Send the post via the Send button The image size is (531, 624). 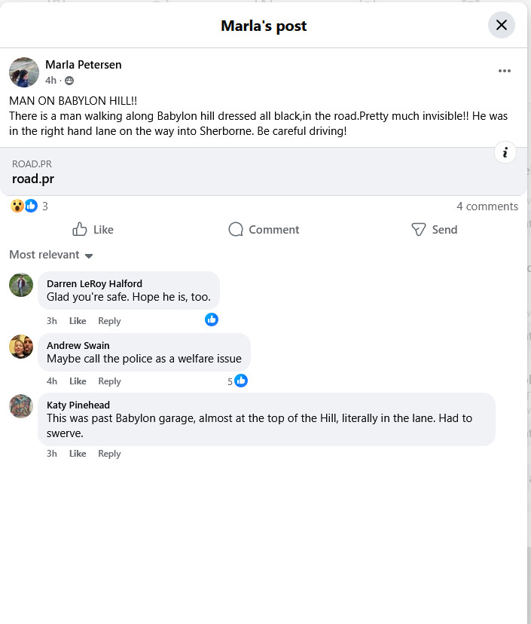pos(434,229)
